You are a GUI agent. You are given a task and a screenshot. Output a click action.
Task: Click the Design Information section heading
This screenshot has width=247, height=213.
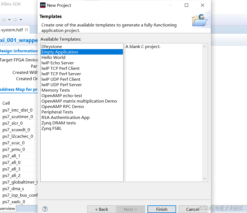click(19, 51)
